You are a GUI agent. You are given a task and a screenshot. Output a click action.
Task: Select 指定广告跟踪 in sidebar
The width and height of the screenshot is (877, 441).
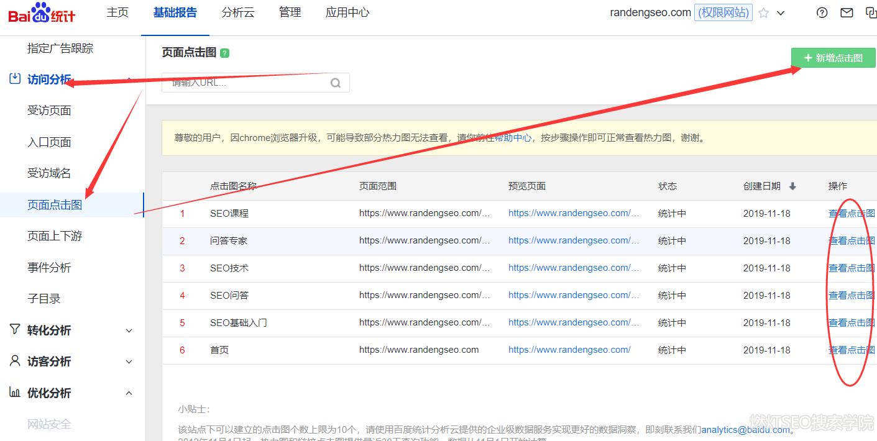(x=60, y=48)
